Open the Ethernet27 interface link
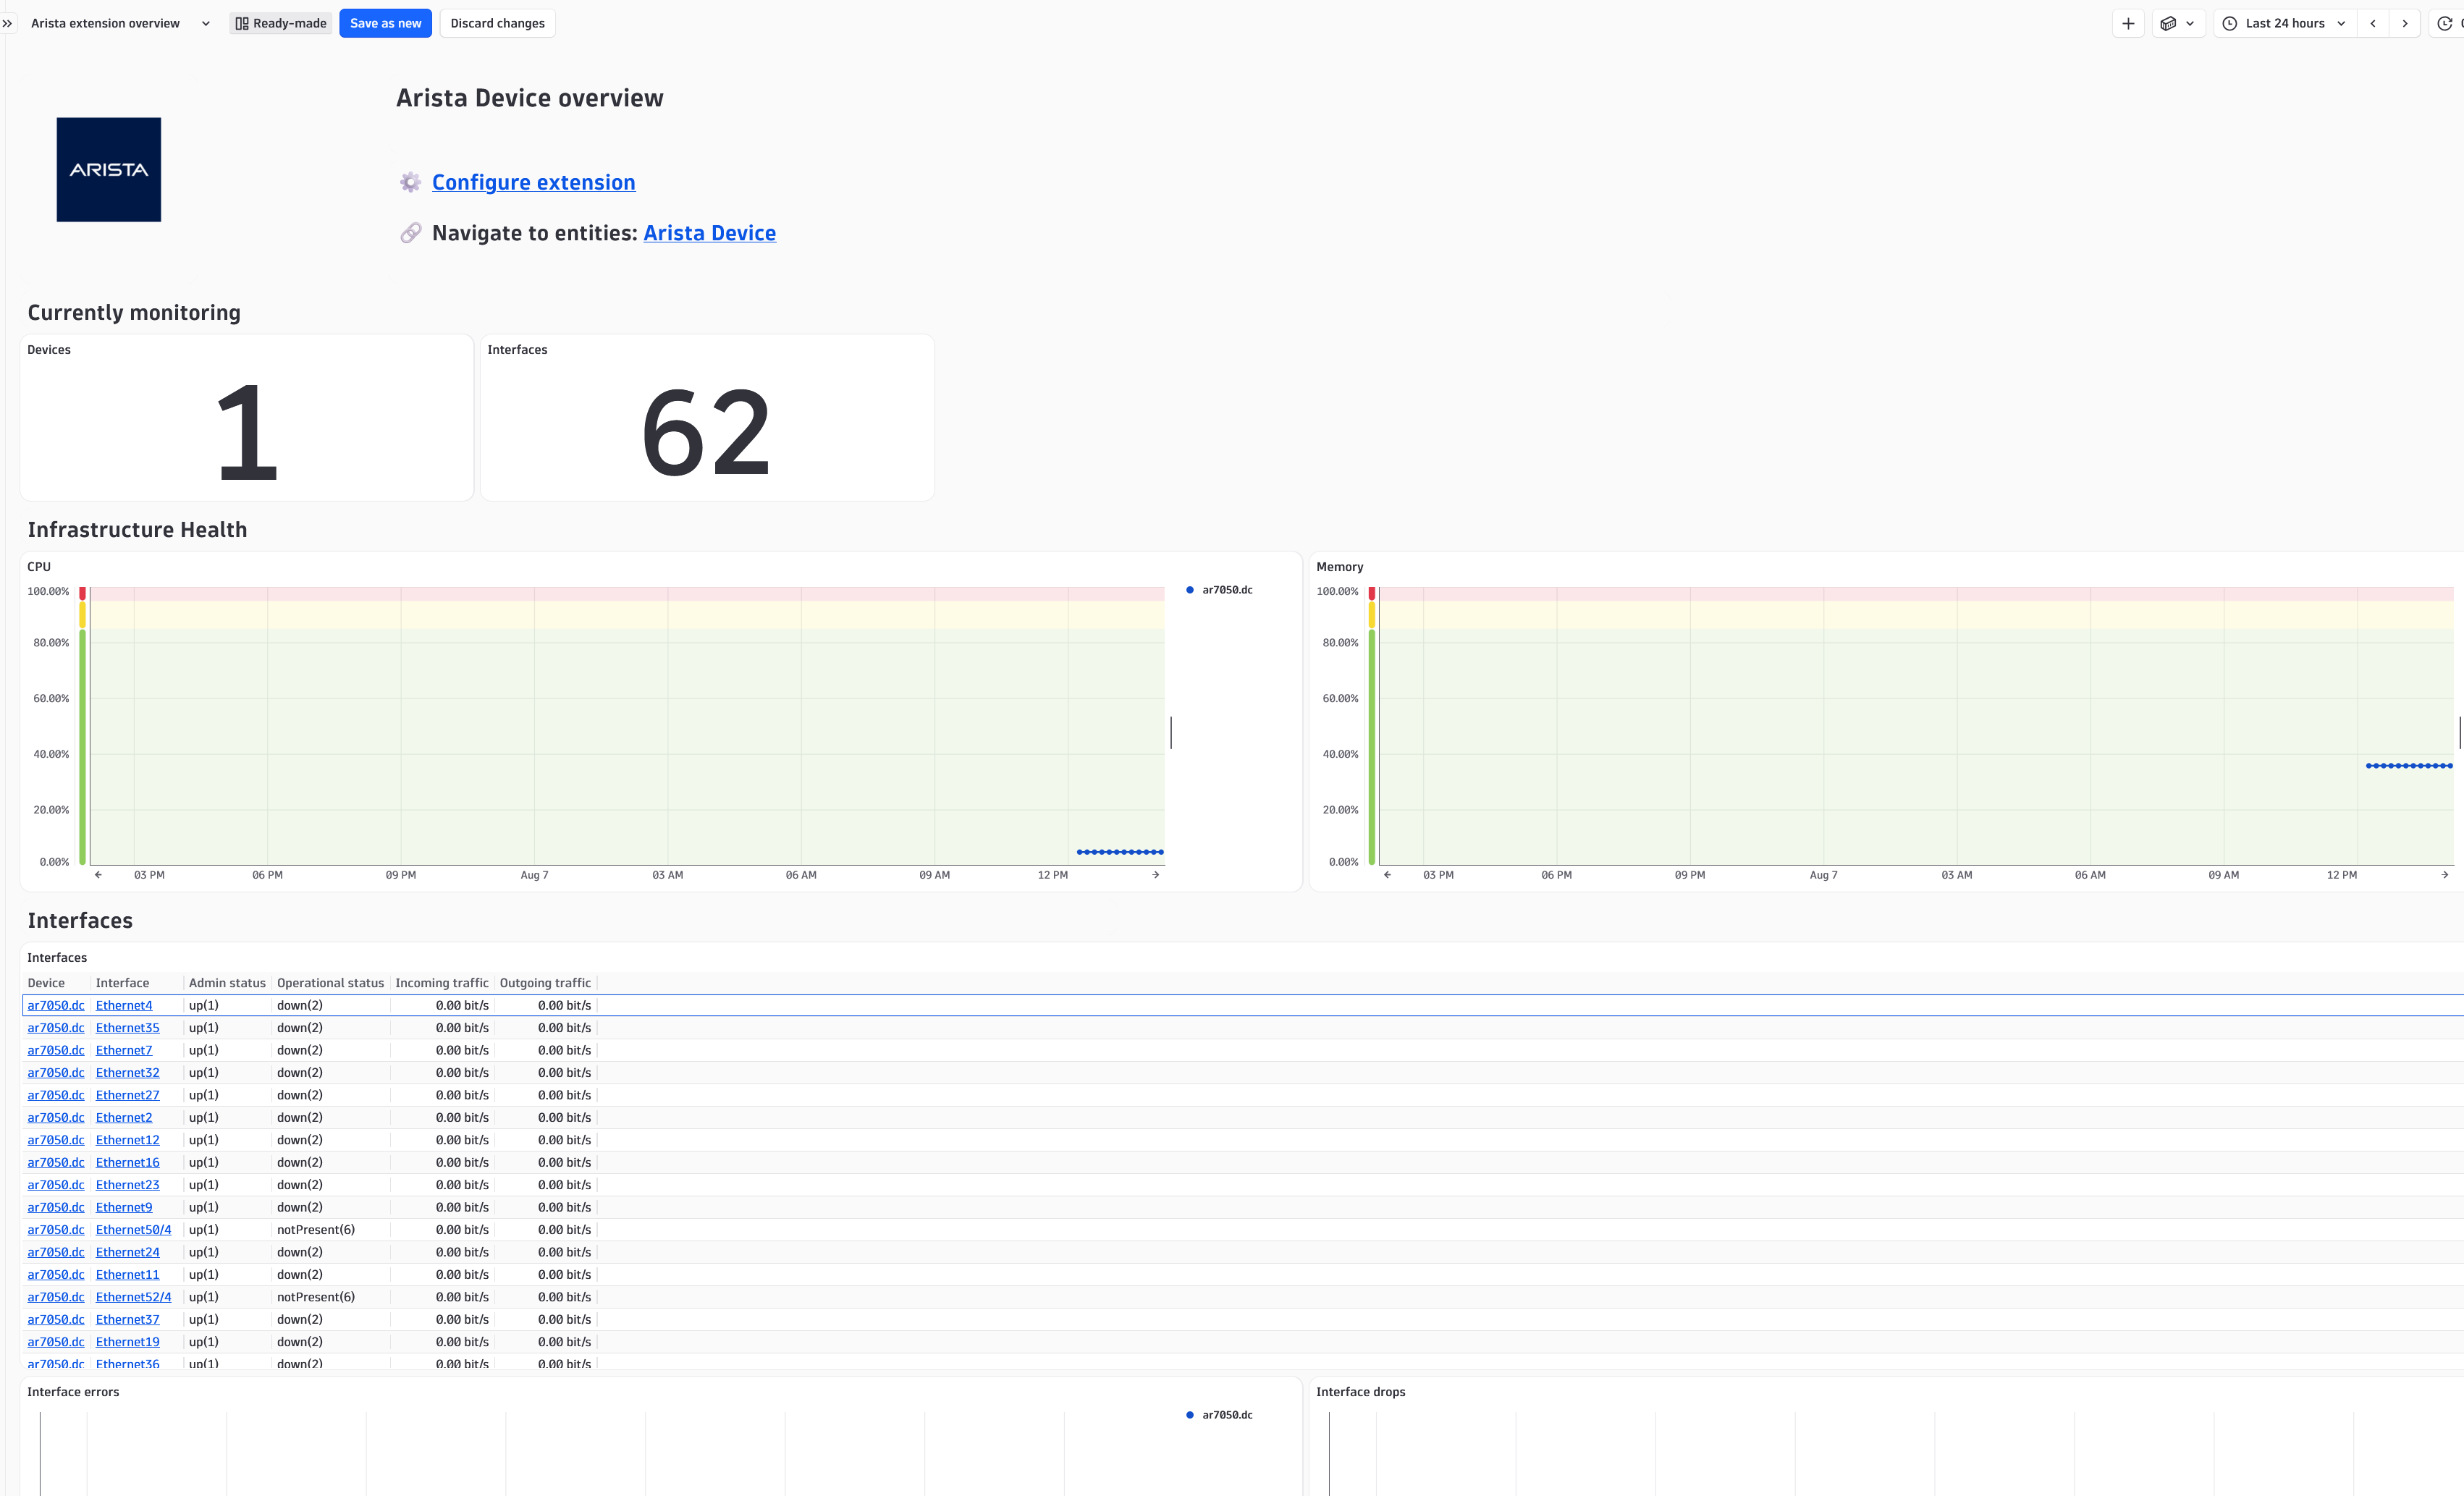The width and height of the screenshot is (2464, 1496). click(127, 1095)
